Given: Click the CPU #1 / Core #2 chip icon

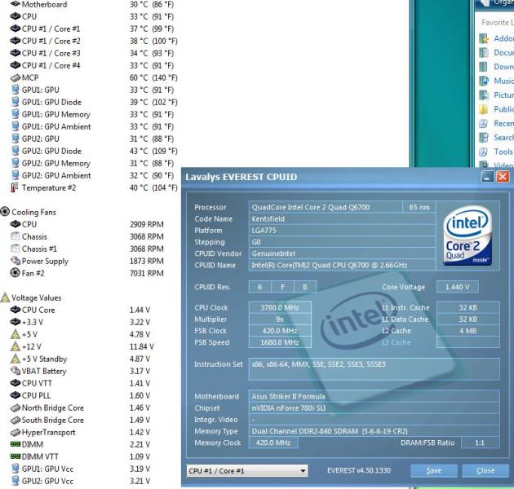Looking at the screenshot, I should 15,41.
